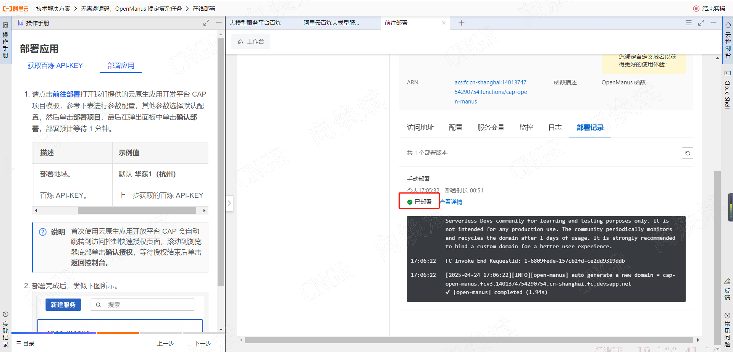Click the browser pane vertical scrollbar thumb

pos(717,258)
